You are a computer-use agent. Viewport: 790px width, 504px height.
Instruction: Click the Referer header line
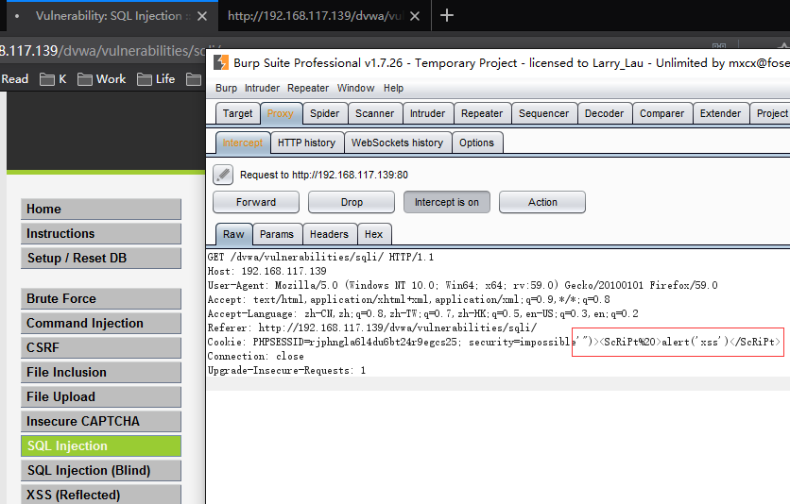(372, 328)
